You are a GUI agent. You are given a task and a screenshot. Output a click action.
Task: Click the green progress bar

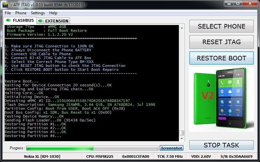pos(92,148)
